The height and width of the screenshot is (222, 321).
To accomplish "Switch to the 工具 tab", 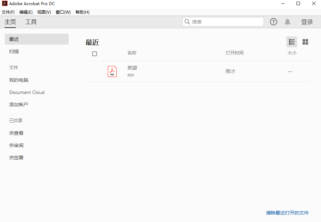I will coord(31,21).
